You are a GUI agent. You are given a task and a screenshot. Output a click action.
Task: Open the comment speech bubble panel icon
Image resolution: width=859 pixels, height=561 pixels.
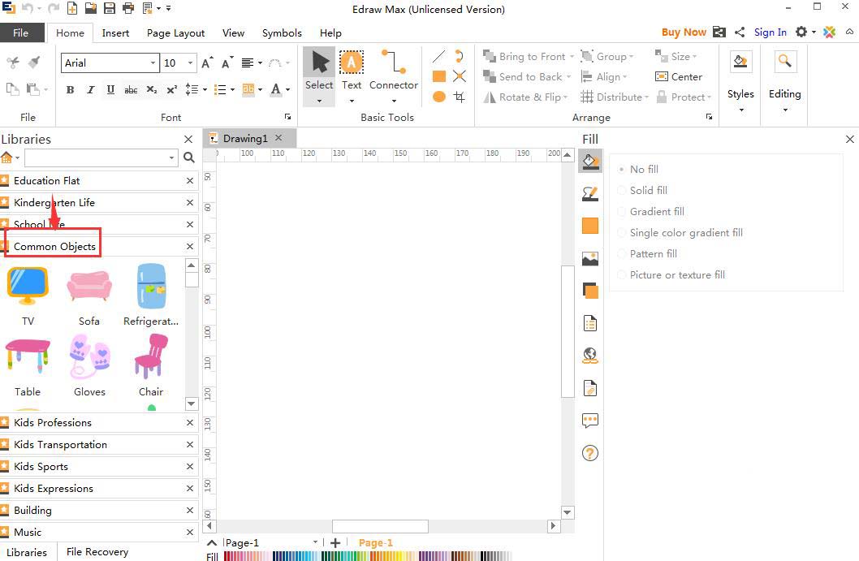590,421
